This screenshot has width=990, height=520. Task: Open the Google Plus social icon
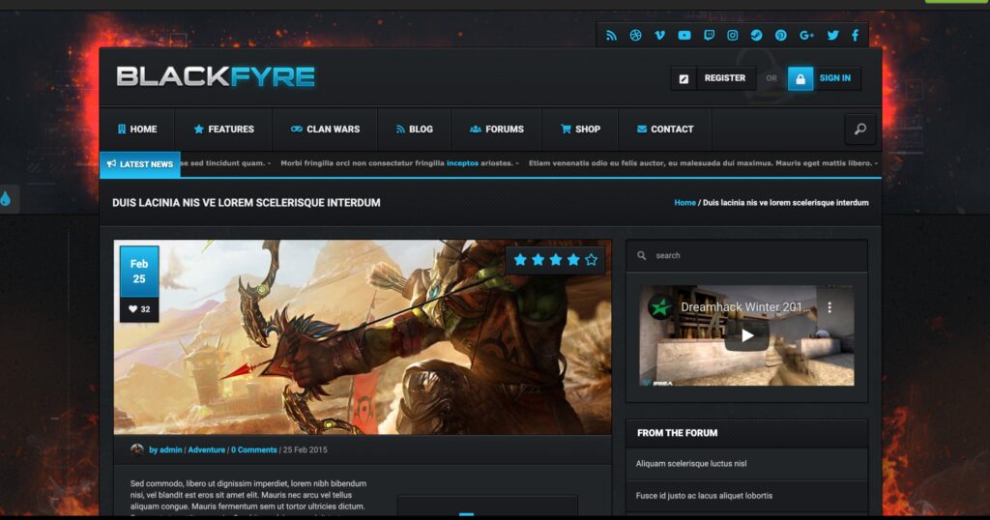pos(806,36)
